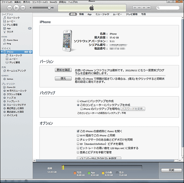Open ヘルプ(H) menu
This screenshot has height=183, width=184.
73,2
